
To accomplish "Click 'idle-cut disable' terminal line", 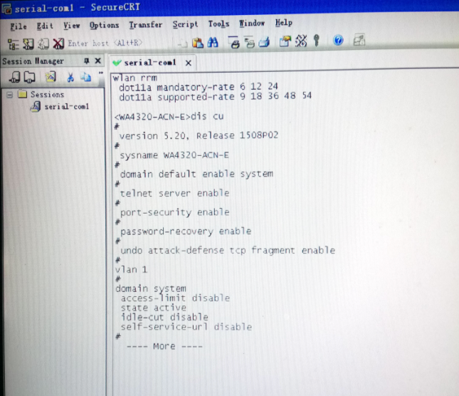I will [x=164, y=317].
